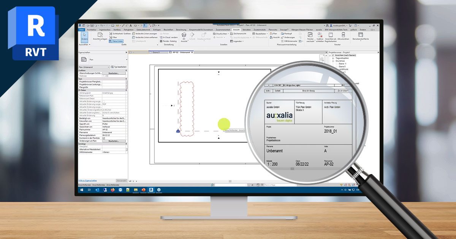Open Ansichtsvorlagen in the ribbon
This screenshot has height=239, width=456.
[100, 37]
